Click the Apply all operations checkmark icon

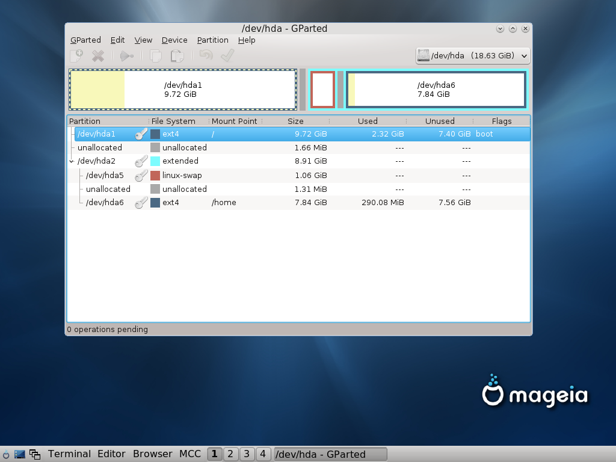[x=227, y=55]
